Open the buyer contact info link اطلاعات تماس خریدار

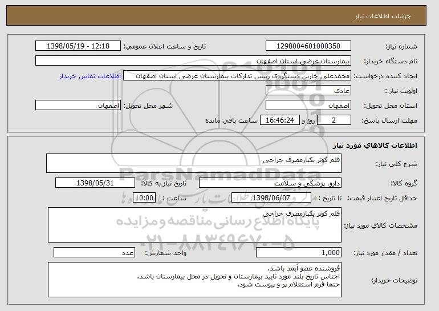[90, 76]
